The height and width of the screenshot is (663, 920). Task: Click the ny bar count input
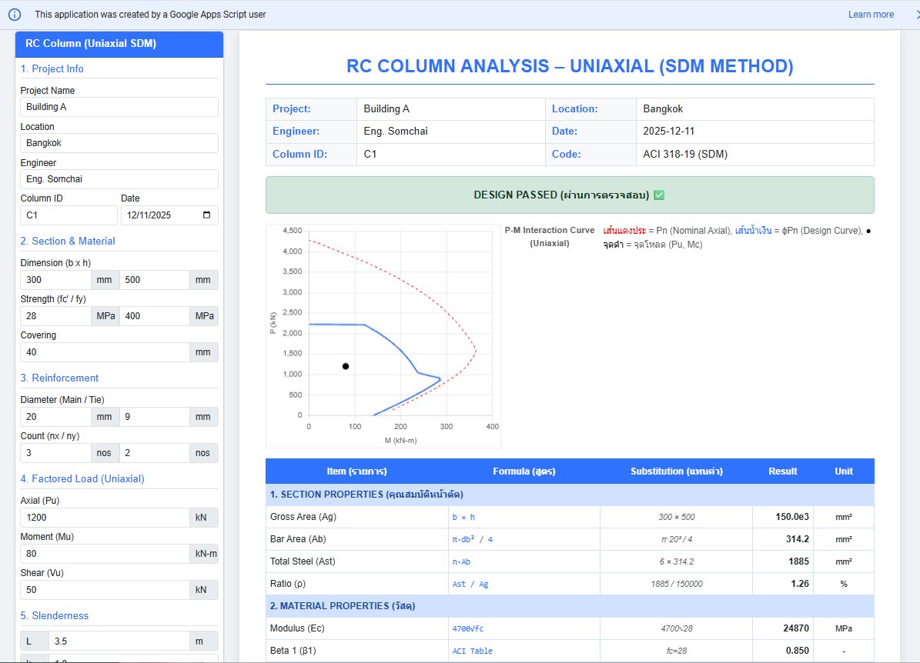click(154, 453)
